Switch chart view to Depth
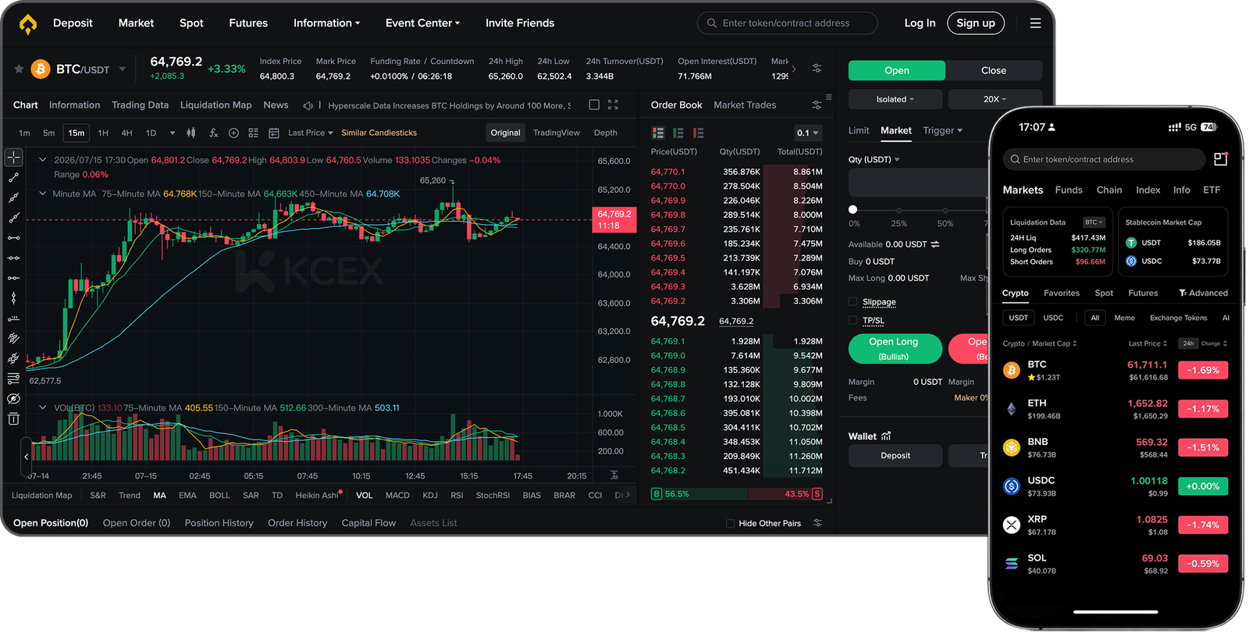1249x637 pixels. click(x=606, y=133)
